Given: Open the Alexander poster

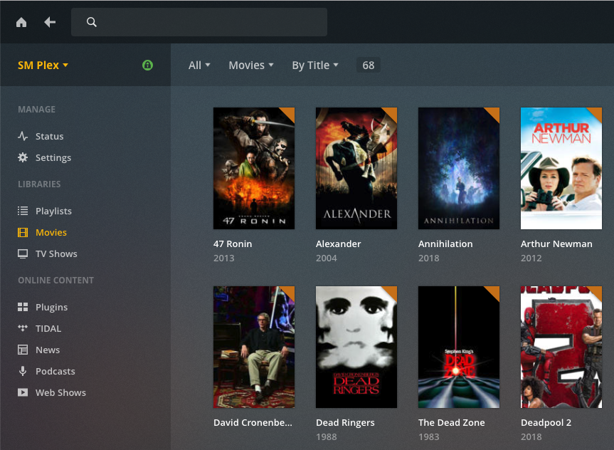Looking at the screenshot, I should click(x=356, y=168).
